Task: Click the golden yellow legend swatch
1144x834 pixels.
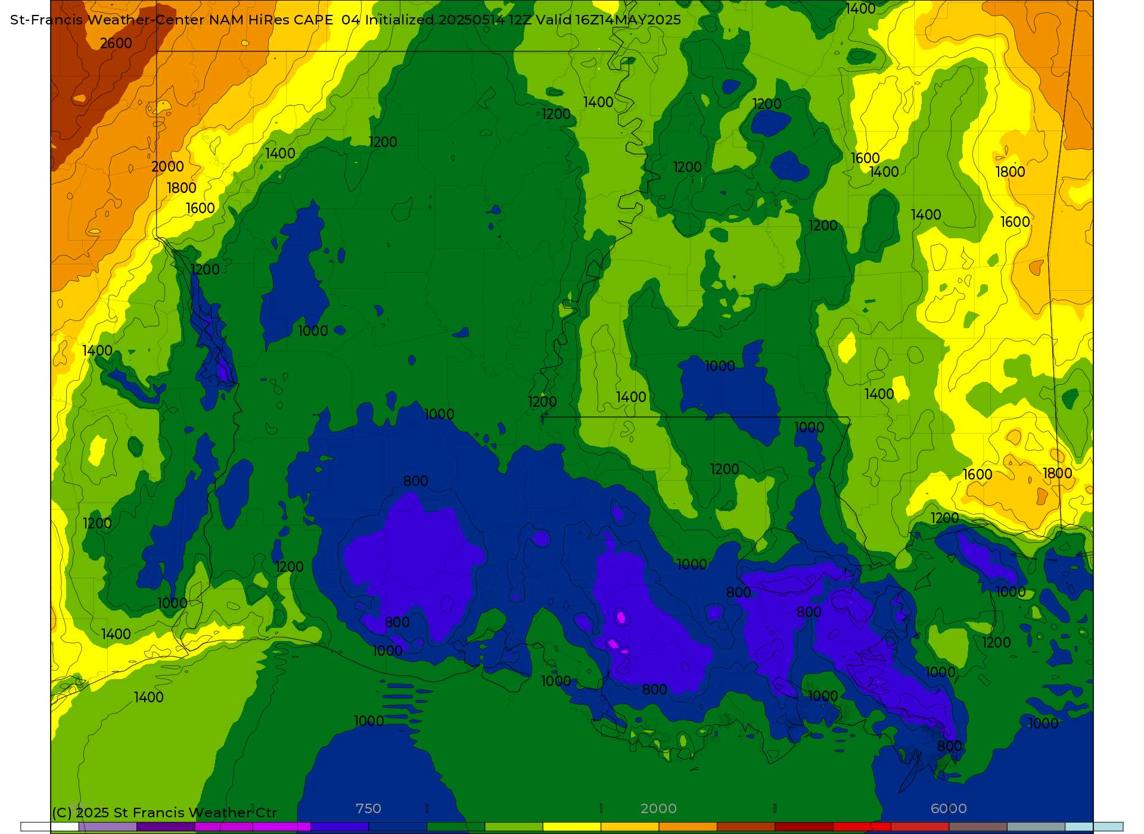Action: click(630, 827)
